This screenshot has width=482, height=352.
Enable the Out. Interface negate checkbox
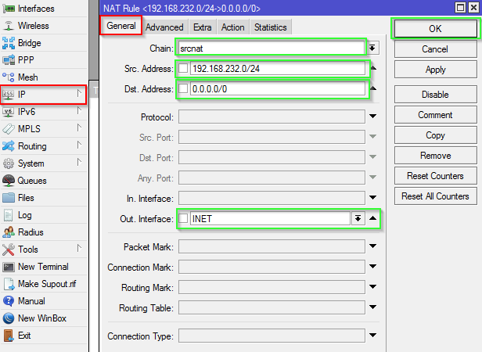pos(183,218)
